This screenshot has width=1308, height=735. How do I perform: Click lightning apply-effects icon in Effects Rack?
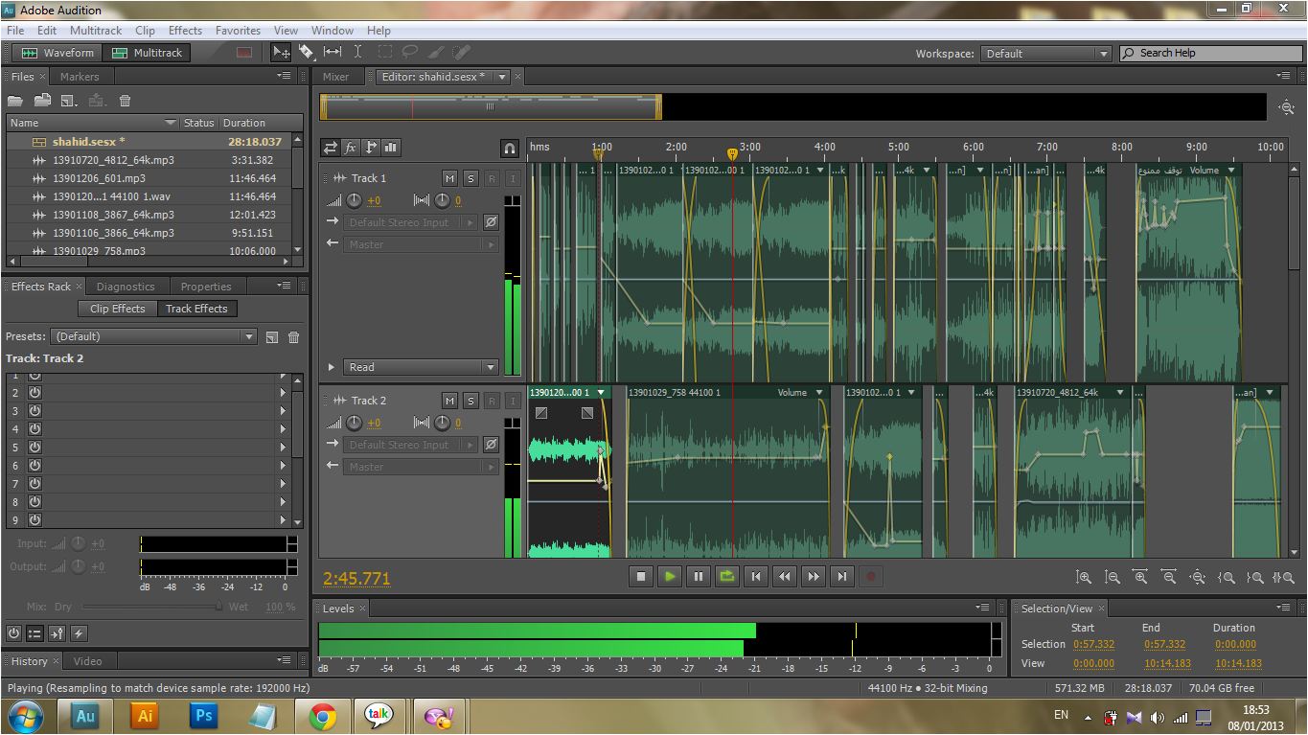point(79,633)
